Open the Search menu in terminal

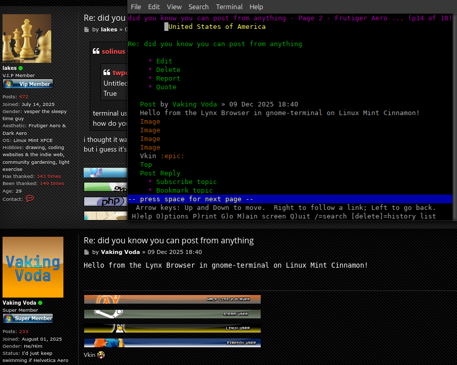(x=198, y=7)
